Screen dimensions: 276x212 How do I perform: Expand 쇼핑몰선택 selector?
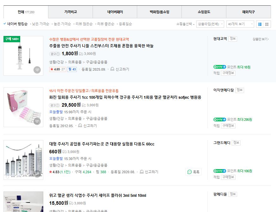coord(185,24)
